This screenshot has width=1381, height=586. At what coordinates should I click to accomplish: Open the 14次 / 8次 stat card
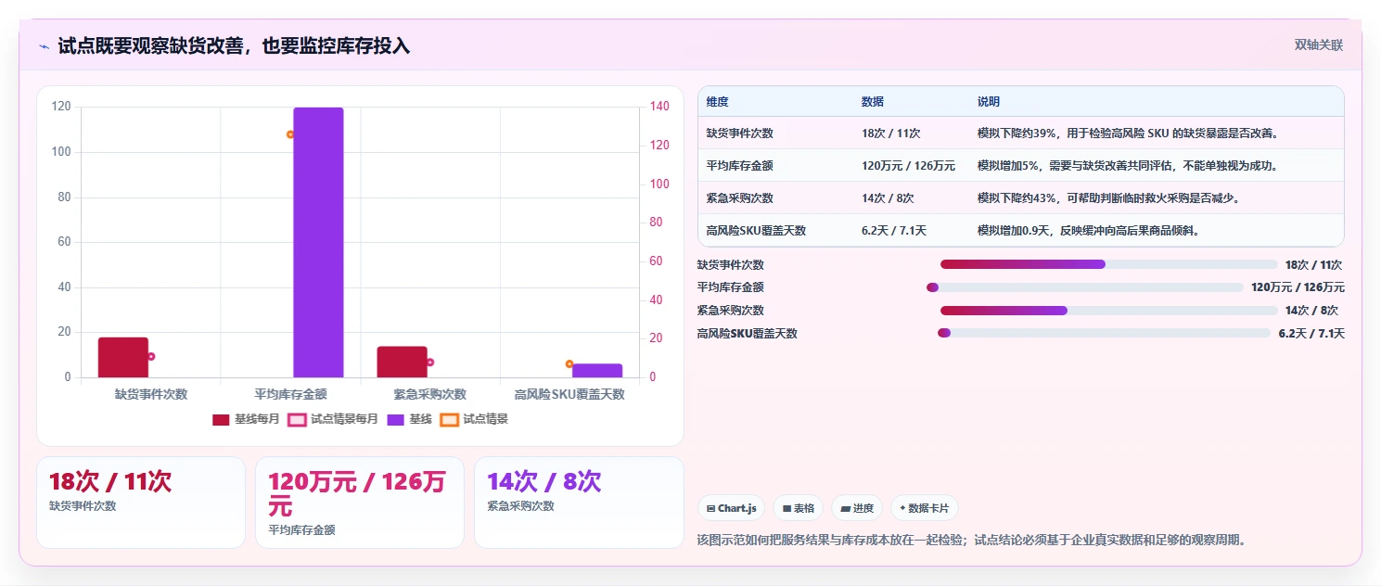tap(579, 503)
